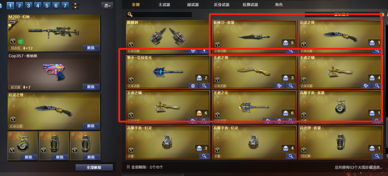Click the bag export icon above the loadout
The height and width of the screenshot is (176, 388).
coord(107,6)
